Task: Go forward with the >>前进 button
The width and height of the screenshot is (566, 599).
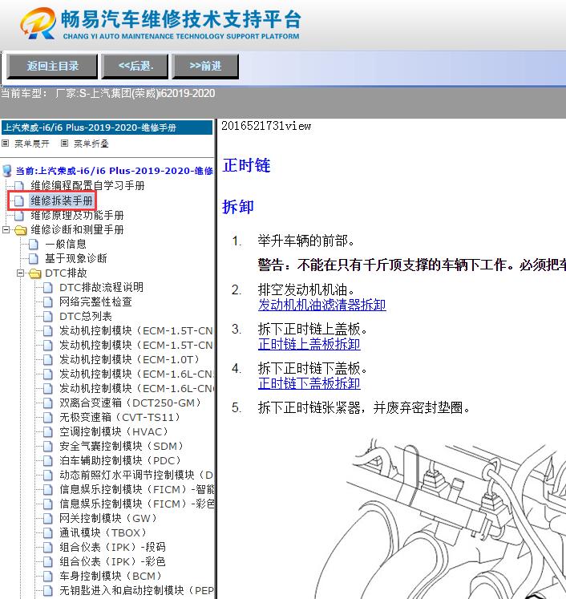Action: click(x=205, y=66)
